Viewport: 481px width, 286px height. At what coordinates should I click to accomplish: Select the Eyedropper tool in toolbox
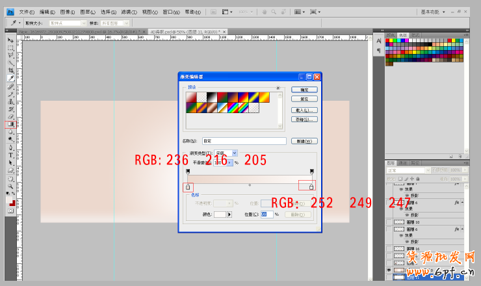(x=10, y=77)
